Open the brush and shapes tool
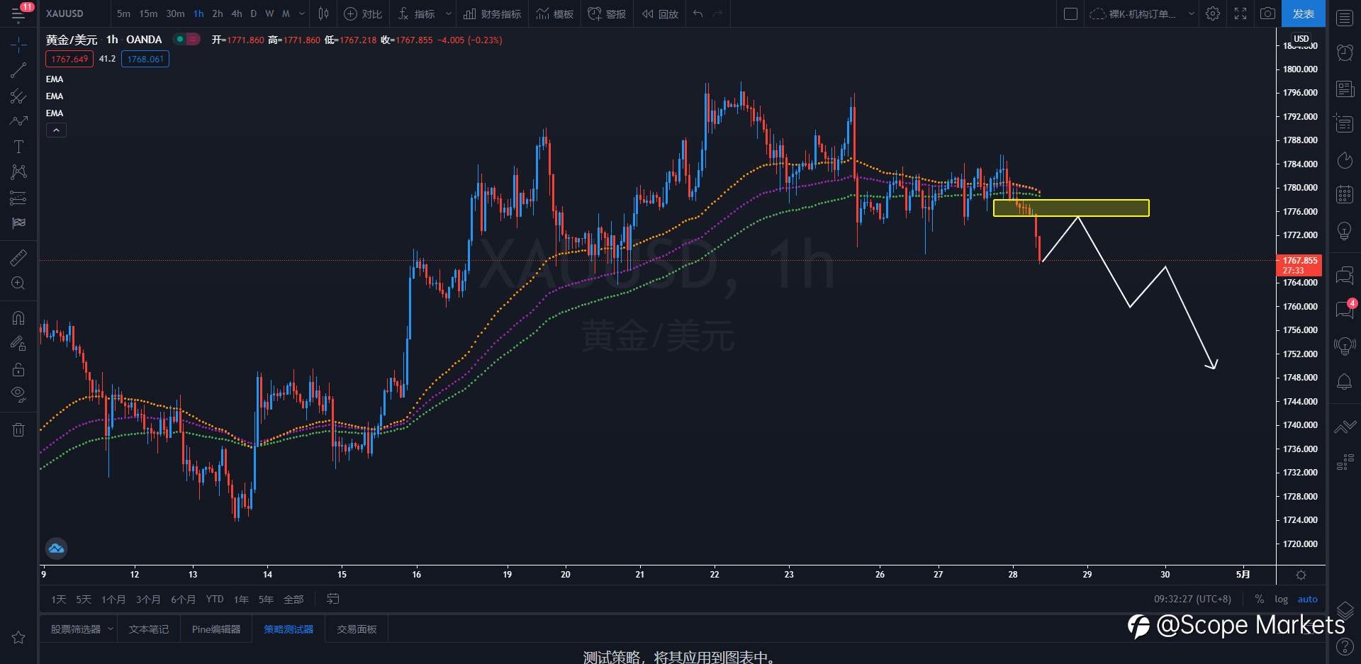 (18, 121)
